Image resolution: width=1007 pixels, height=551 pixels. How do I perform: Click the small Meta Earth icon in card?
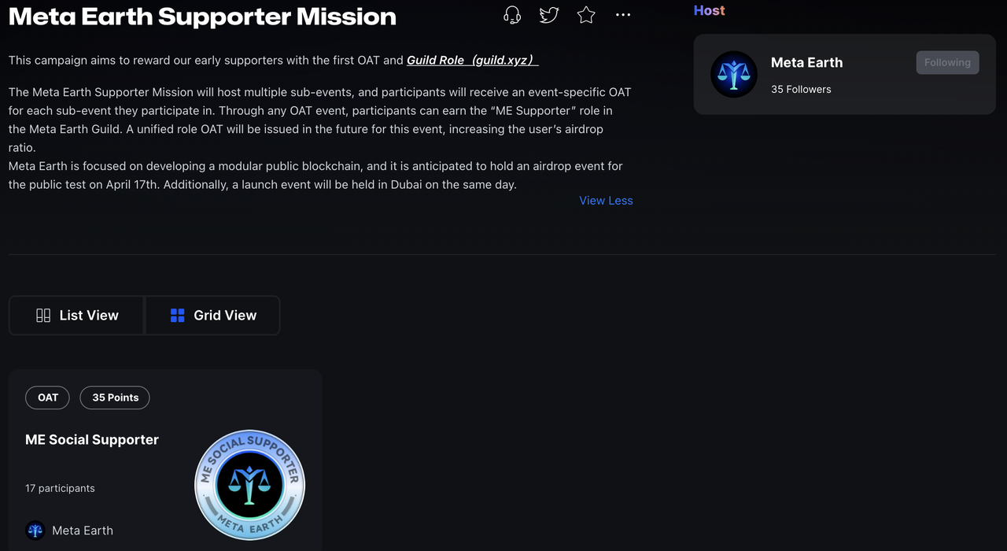pos(35,531)
